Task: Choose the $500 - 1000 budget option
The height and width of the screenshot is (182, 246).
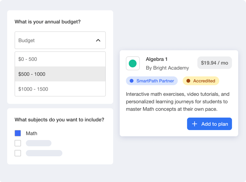Action: pos(60,74)
